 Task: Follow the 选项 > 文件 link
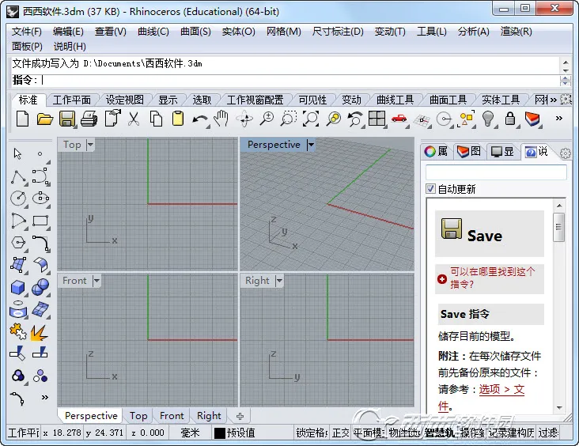click(501, 390)
